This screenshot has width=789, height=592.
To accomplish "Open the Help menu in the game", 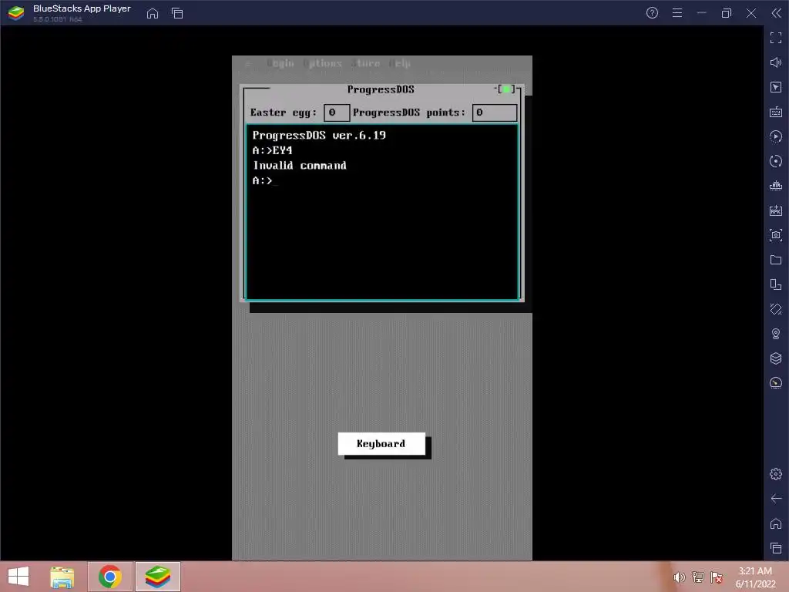I will click(x=400, y=63).
